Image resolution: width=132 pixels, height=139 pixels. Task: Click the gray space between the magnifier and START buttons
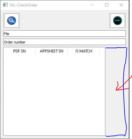point(65,21)
